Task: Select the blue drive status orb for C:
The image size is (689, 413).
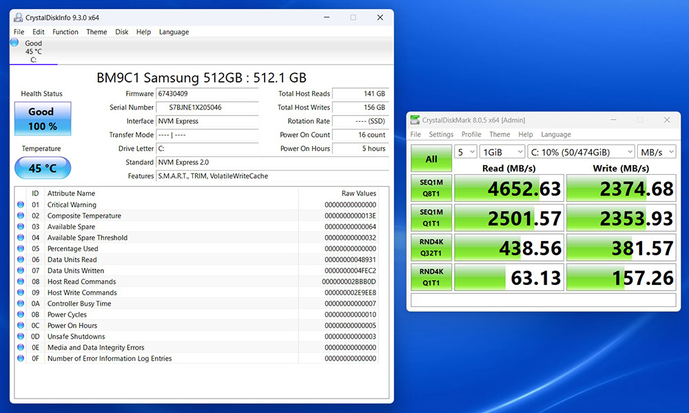Action: pos(14,43)
